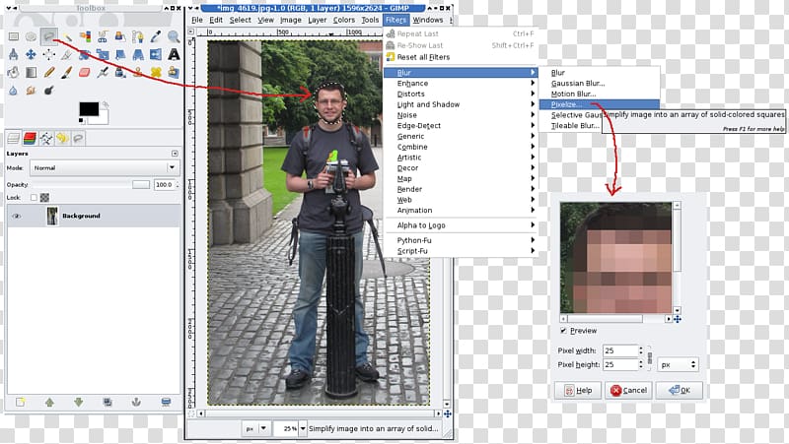Click the black foreground color swatch
Viewport: 789px width, 444px height.
[89, 108]
